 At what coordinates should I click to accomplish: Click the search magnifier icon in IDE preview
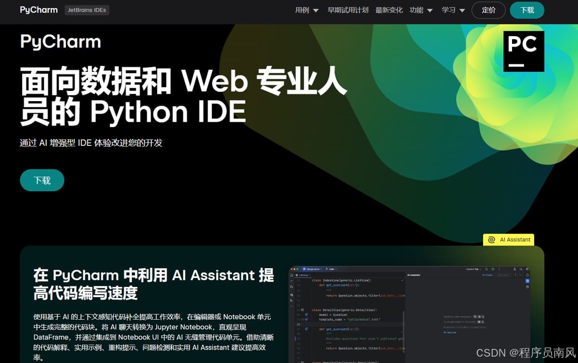(x=521, y=269)
